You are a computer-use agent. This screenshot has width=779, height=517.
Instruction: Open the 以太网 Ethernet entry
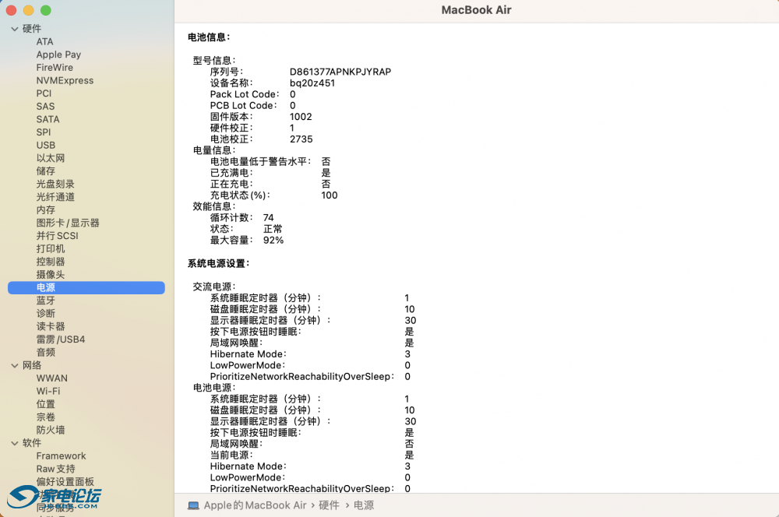(50, 158)
